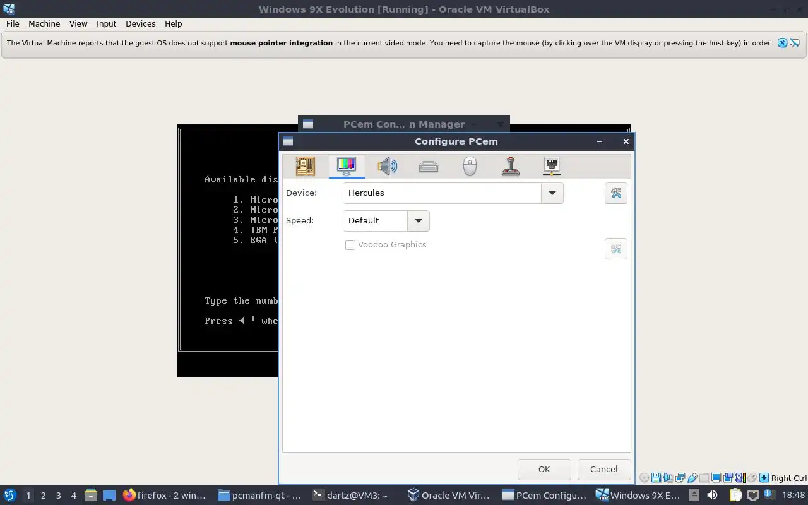Expand the Device dropdown arrow

[x=552, y=193]
